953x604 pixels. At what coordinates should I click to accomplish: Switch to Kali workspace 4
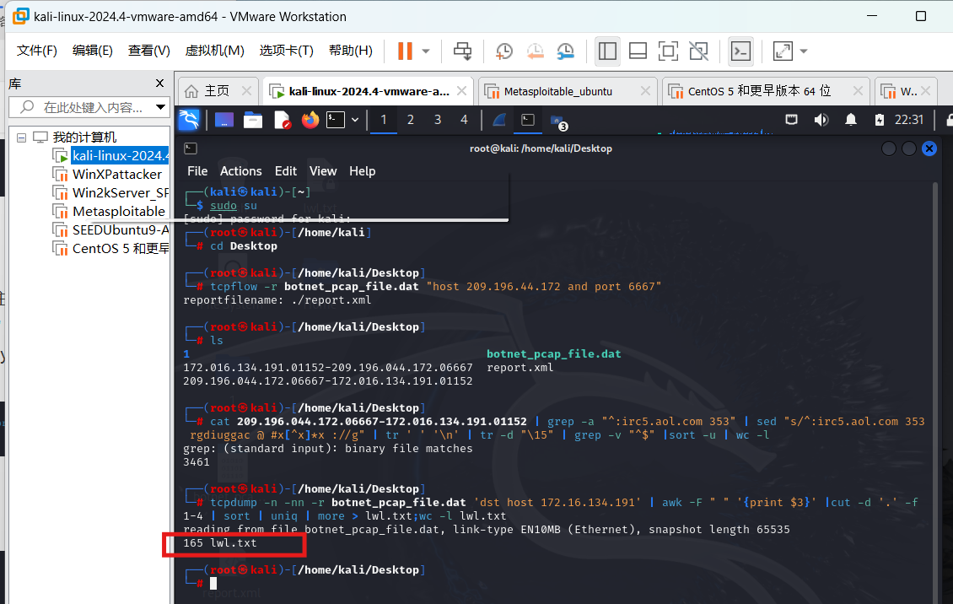point(464,120)
